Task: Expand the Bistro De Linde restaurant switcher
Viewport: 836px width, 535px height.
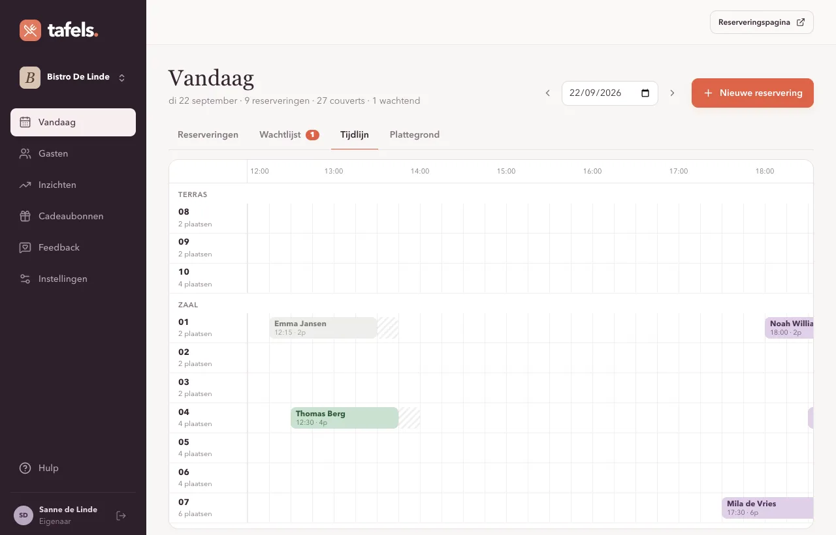Action: 121,78
